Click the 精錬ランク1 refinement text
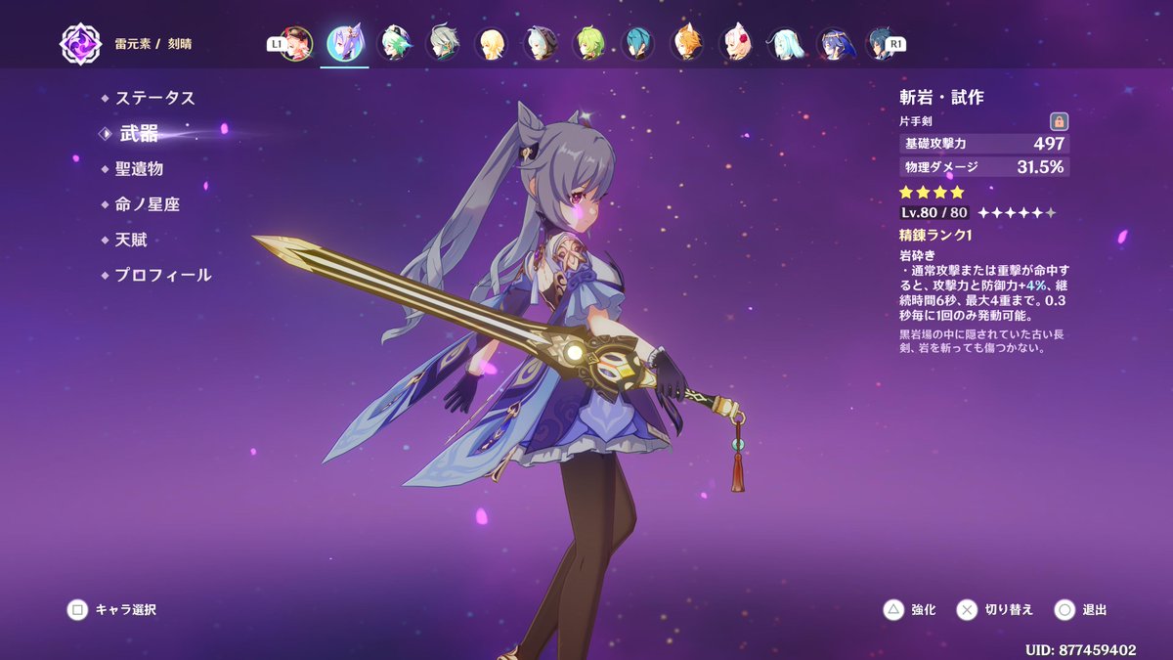Viewport: 1173px width, 660px height. 935,236
